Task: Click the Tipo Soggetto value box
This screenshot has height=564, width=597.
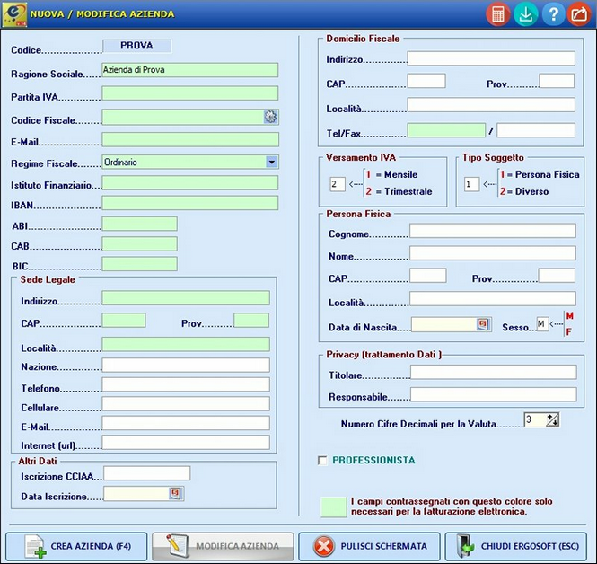Action: click(471, 184)
